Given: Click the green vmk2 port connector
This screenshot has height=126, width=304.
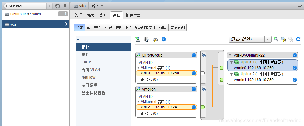Looking at the screenshot, I should click(x=203, y=107).
